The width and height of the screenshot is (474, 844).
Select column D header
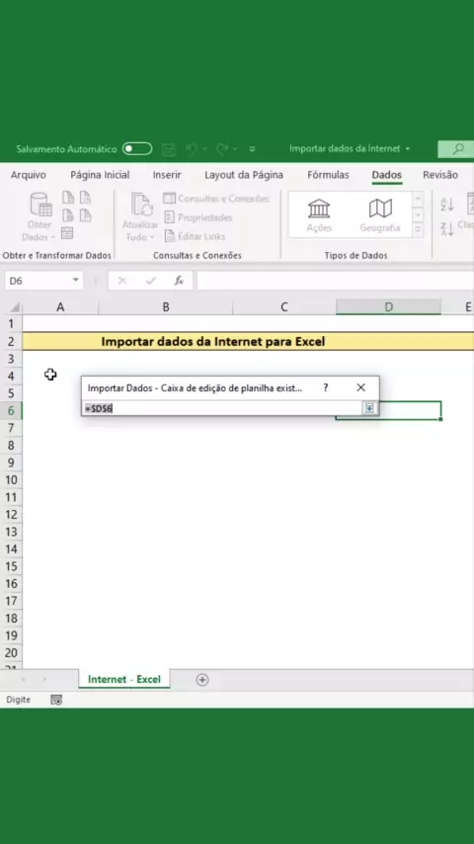(388, 307)
